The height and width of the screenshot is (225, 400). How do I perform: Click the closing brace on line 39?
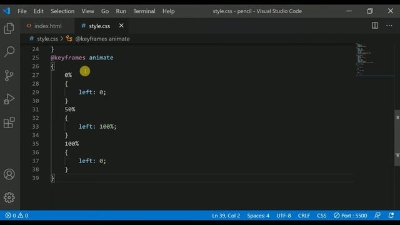tap(52, 178)
